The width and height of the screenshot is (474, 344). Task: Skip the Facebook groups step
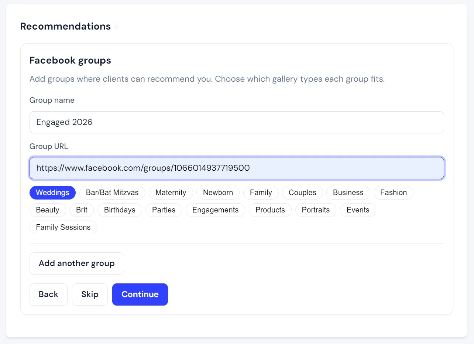[x=90, y=294]
